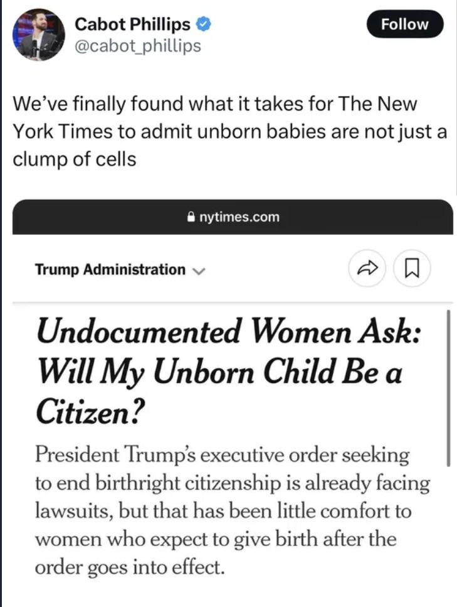457x607 pixels.
Task: Click the nytimes.com address bar
Action: [x=233, y=217]
